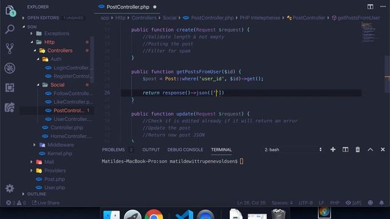
Task: Maximize the panel with up chevron
Action: (x=370, y=150)
